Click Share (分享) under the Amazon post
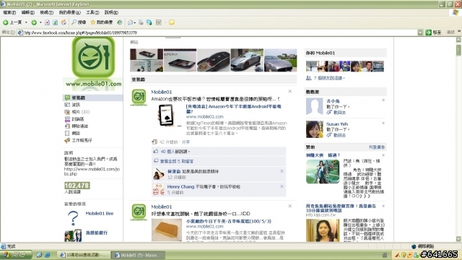Screen dimensions: 462x260 [186, 142]
